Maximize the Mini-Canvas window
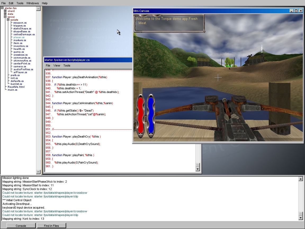Image resolution: width=305 pixels, height=229 pixels. [x=296, y=11]
